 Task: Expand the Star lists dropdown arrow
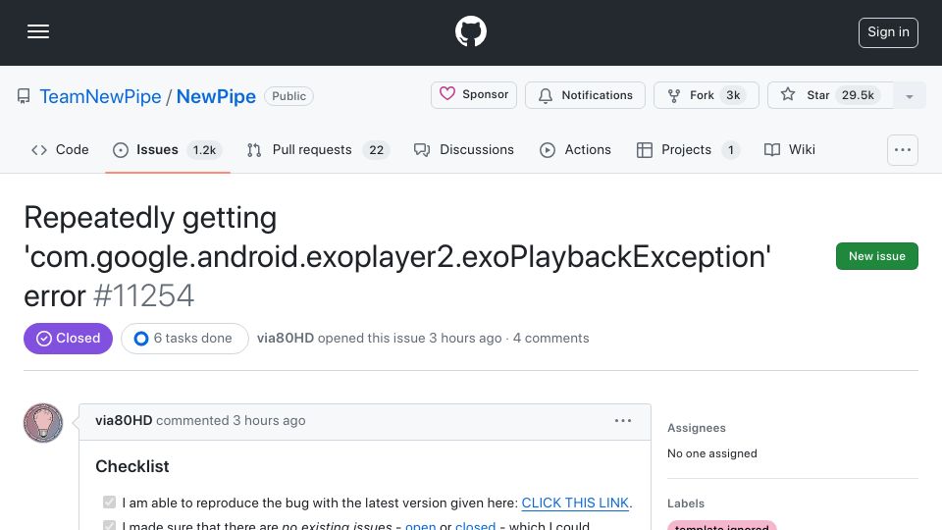909,95
